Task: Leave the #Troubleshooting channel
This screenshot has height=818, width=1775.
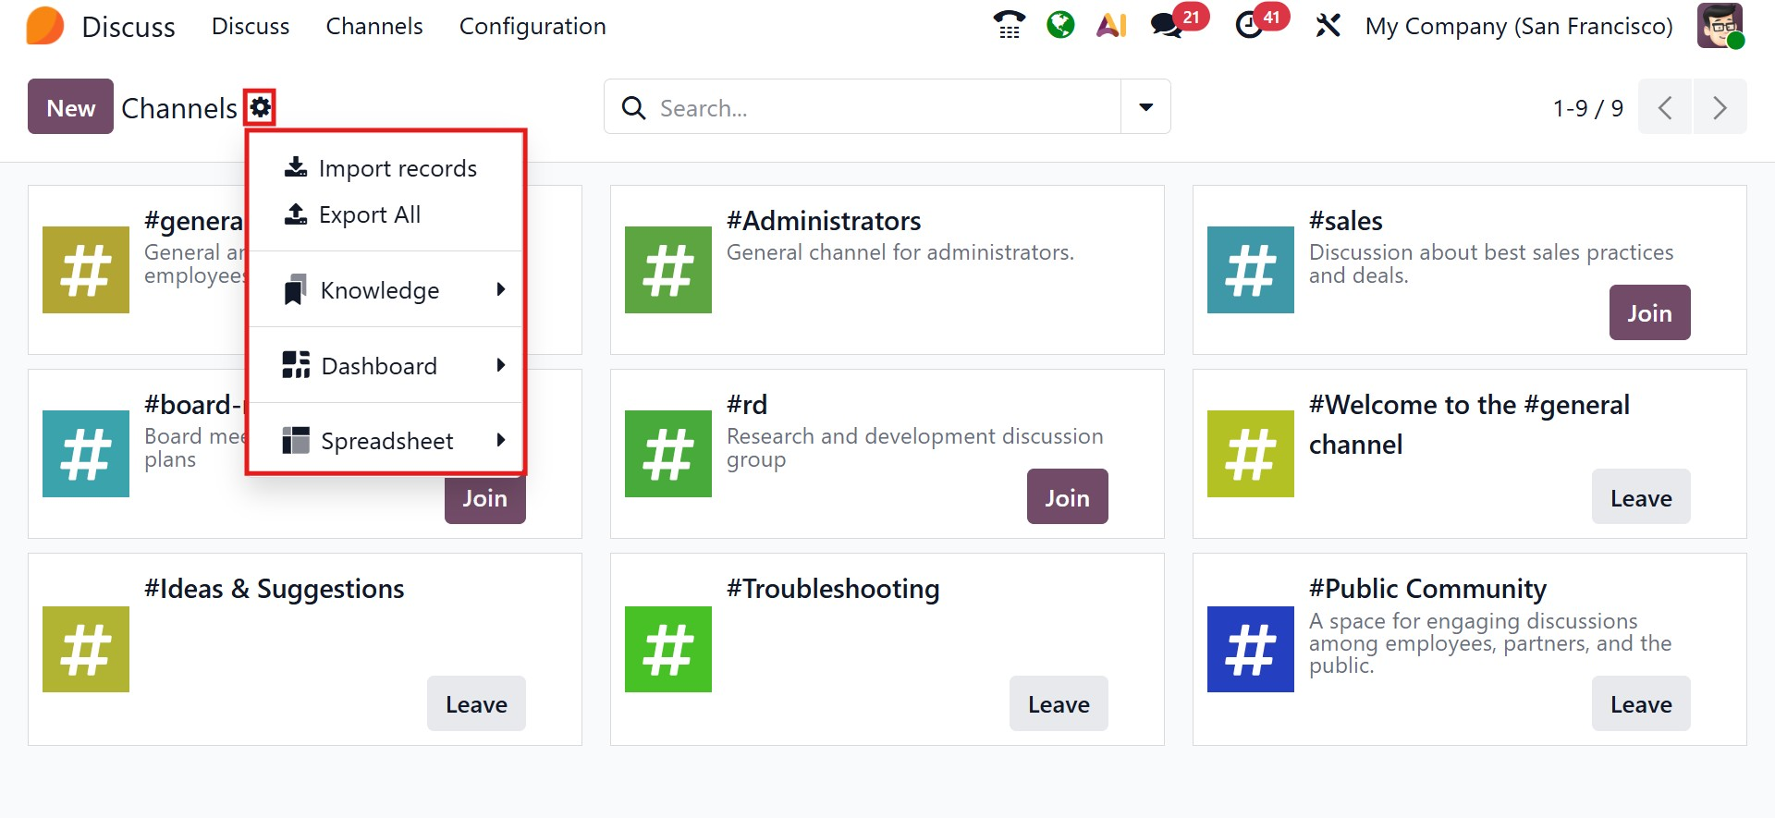Action: tap(1059, 704)
